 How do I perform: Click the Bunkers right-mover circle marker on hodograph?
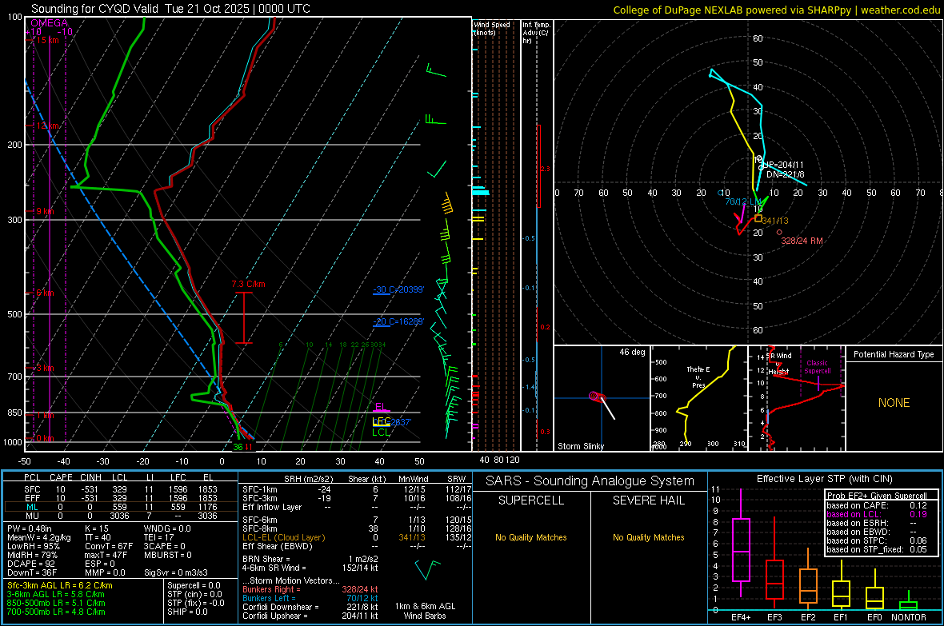click(x=779, y=233)
